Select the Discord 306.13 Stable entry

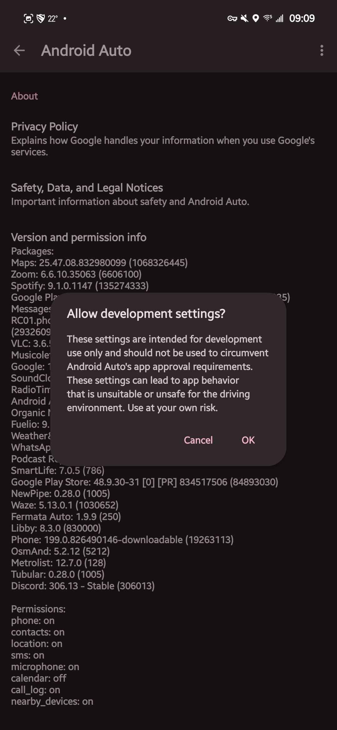83,586
